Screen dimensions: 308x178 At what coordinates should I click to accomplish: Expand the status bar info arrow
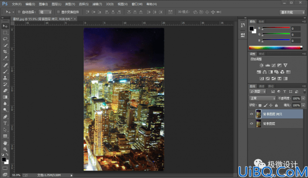click(72, 175)
